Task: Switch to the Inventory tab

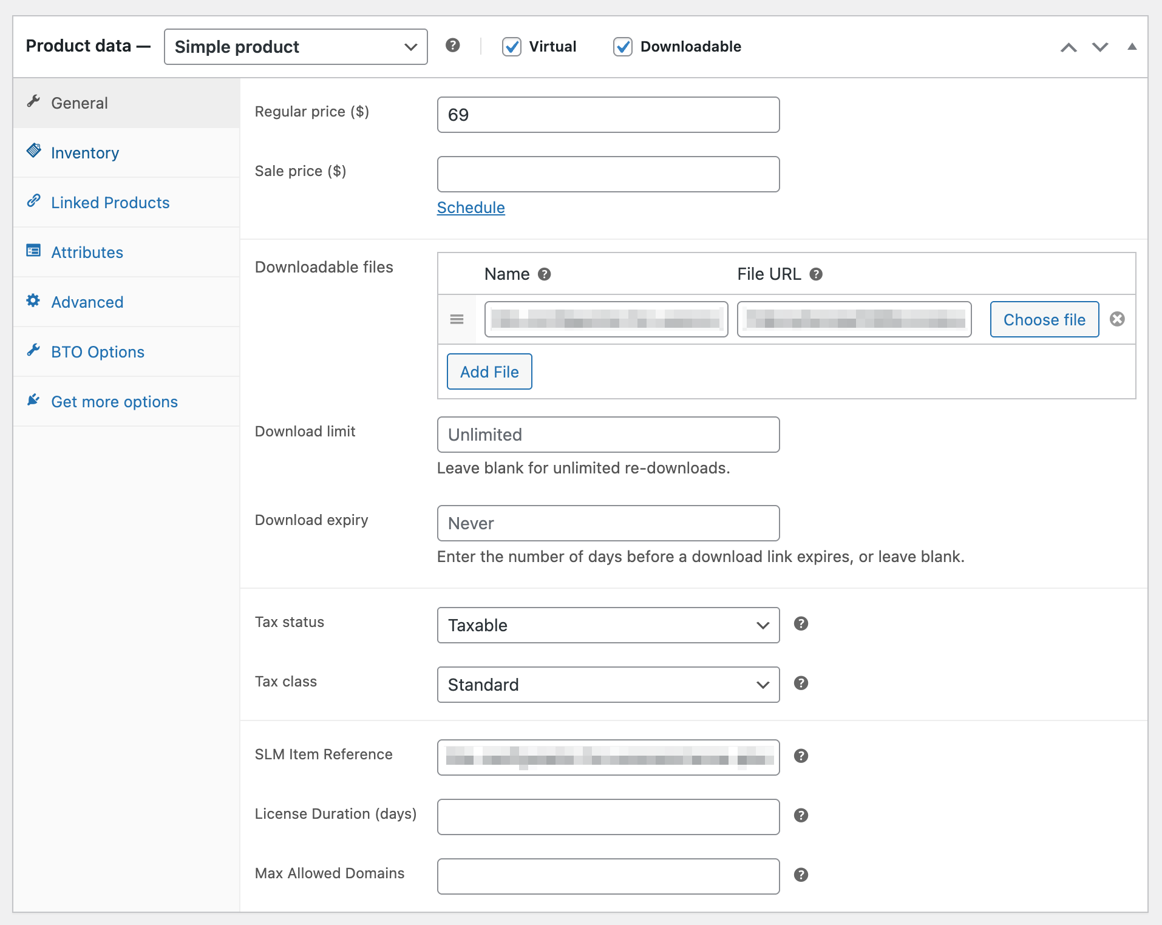Action: (x=85, y=153)
